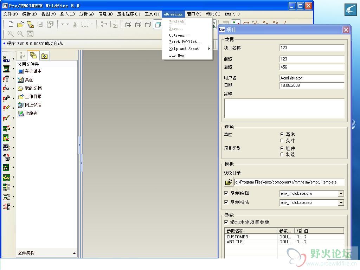Open the 工作目录 folder entry

tap(30, 97)
